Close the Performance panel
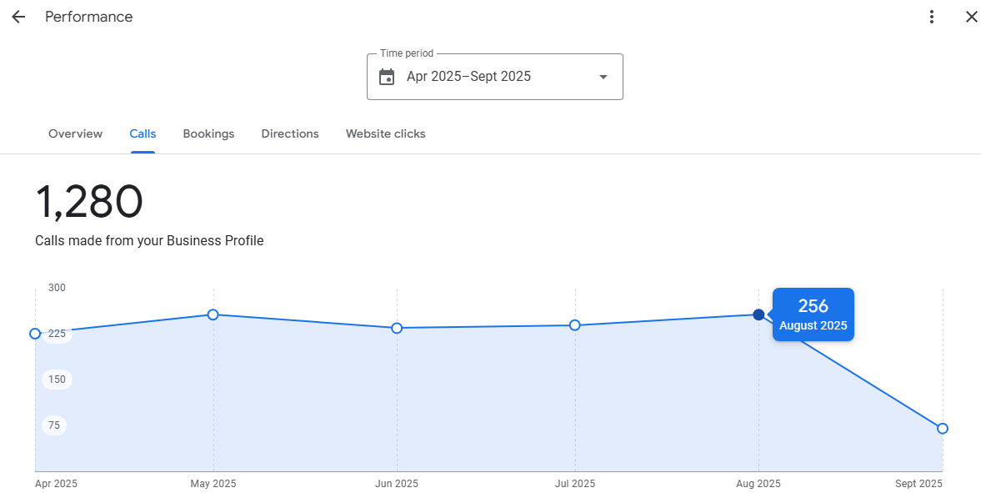This screenshot has width=981, height=493. point(971,17)
